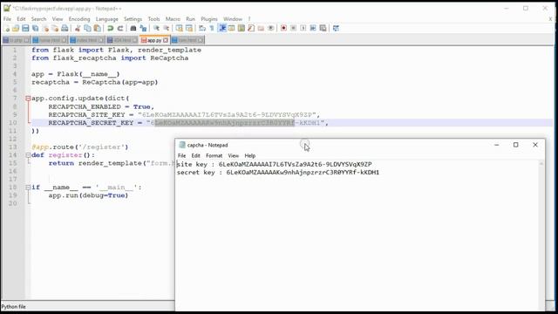
Task: Toggle synchronized horizontal scrolling icon
Action: point(189,28)
